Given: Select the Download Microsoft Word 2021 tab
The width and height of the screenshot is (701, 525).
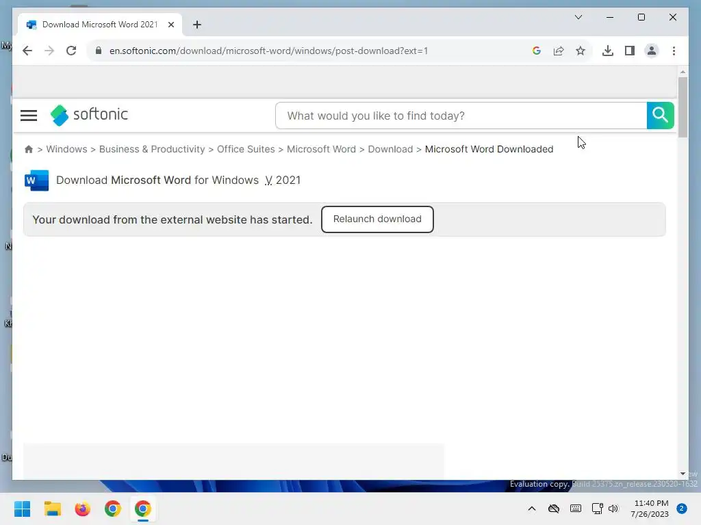Looking at the screenshot, I should pos(100,25).
